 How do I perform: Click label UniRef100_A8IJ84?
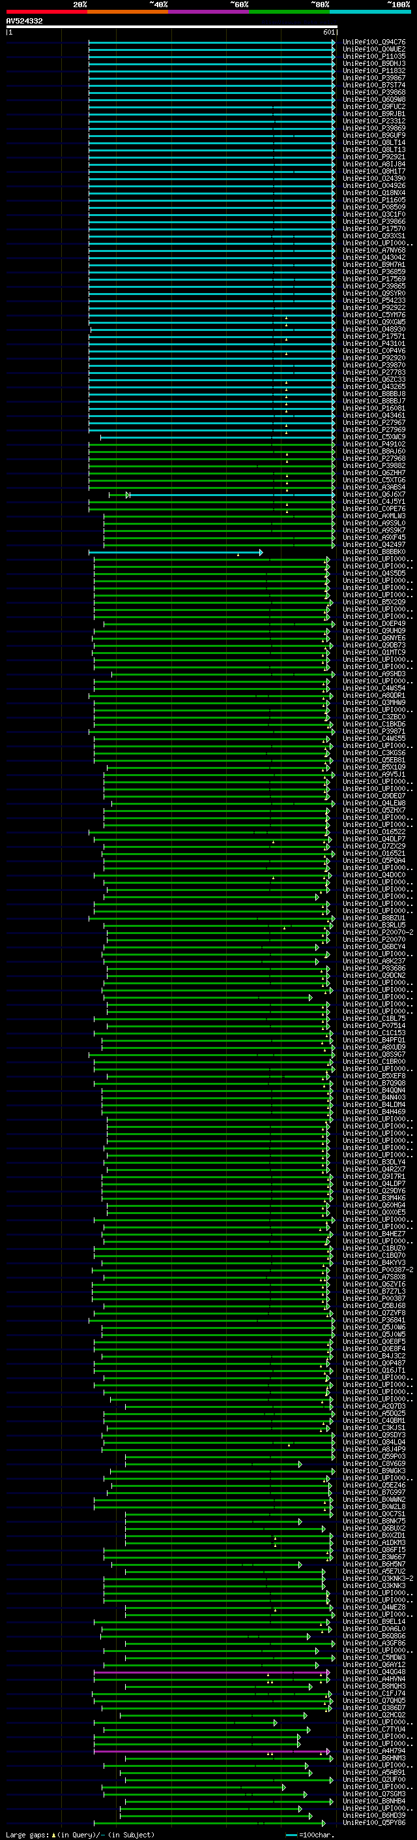tap(374, 164)
